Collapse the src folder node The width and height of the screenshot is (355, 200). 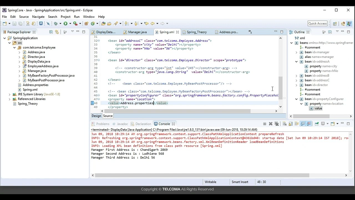tap(9, 43)
